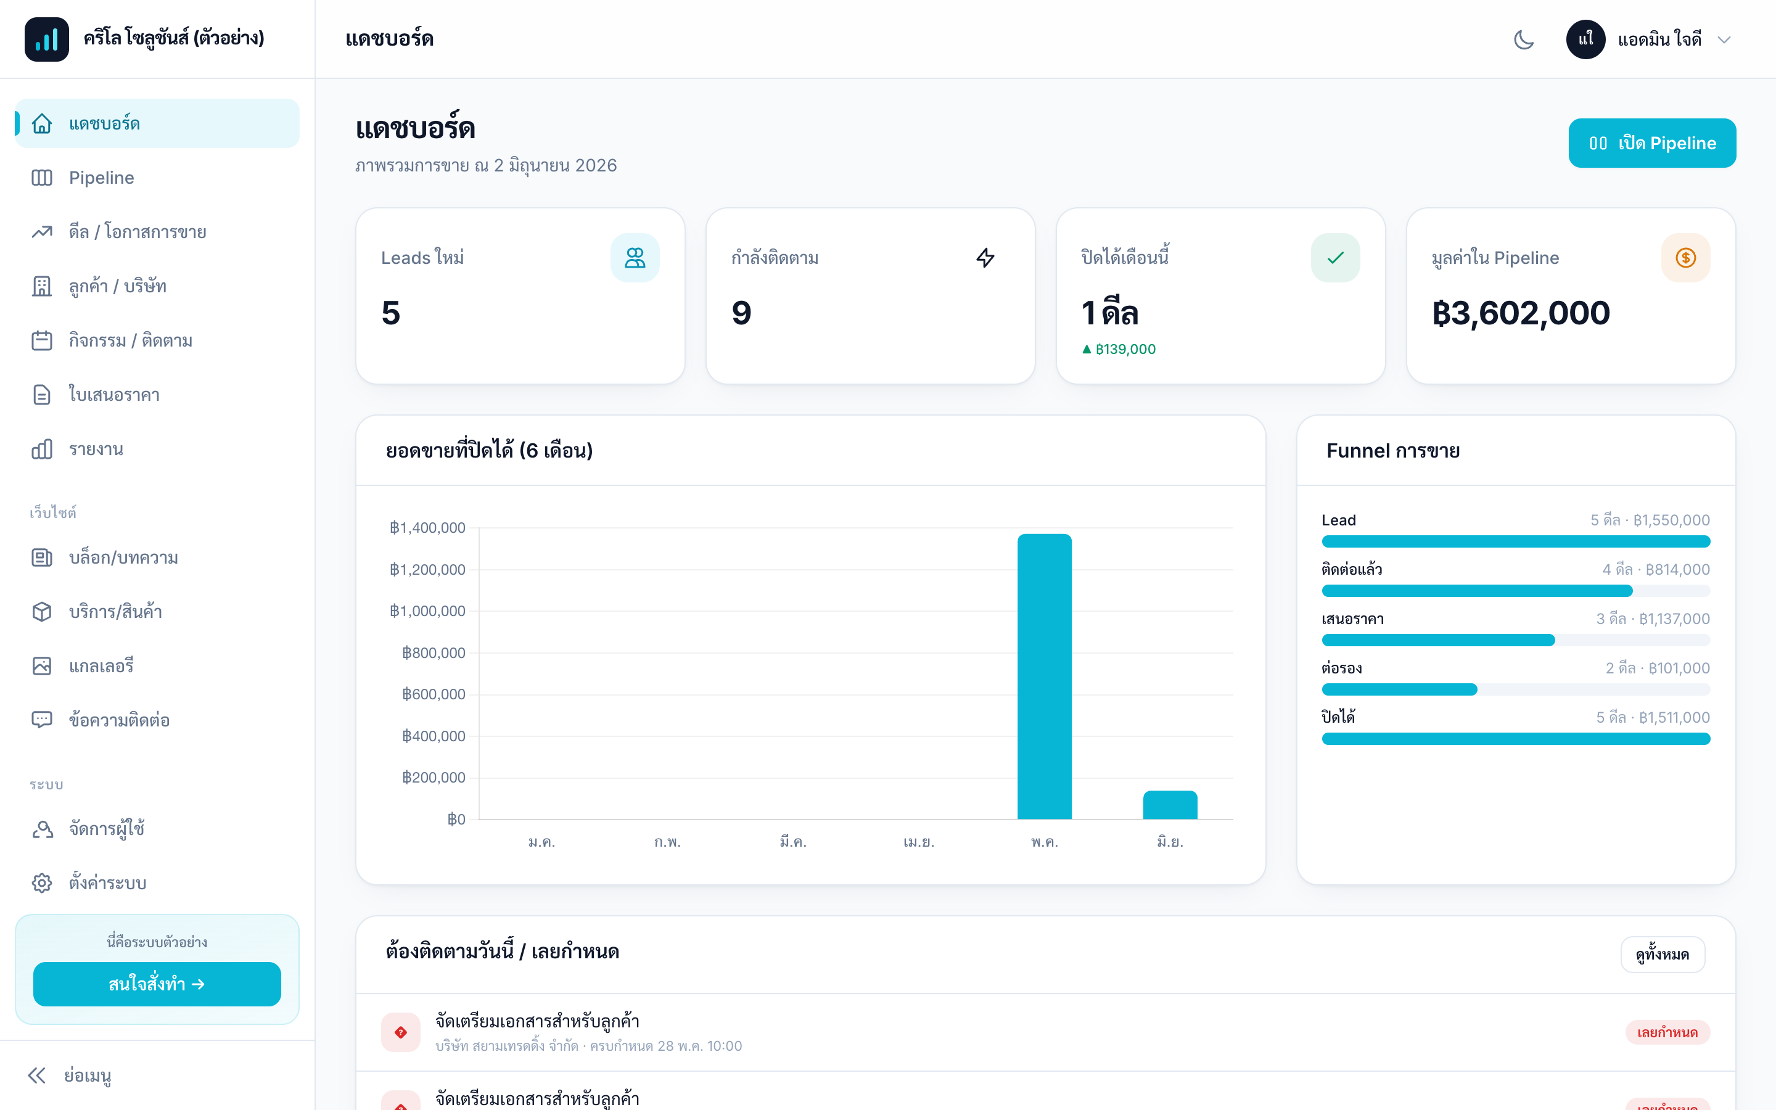Click the สนใจสั่งทำ button

point(157,984)
